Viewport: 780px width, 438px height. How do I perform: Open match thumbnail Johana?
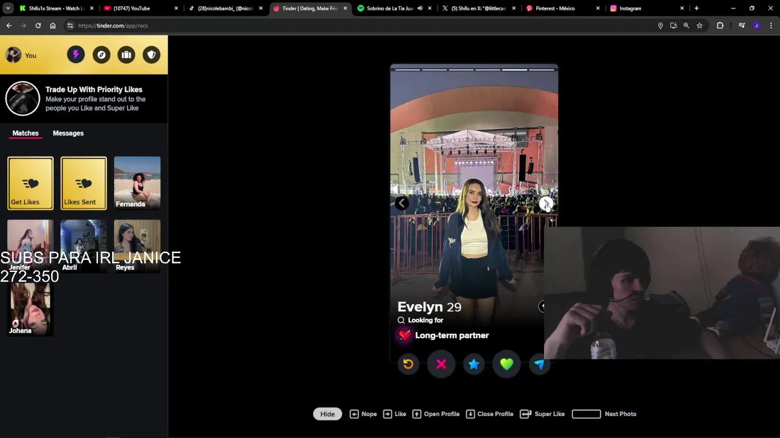tap(30, 309)
